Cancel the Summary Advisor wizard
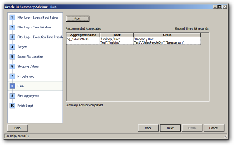The width and height of the screenshot is (234, 145). point(214,128)
